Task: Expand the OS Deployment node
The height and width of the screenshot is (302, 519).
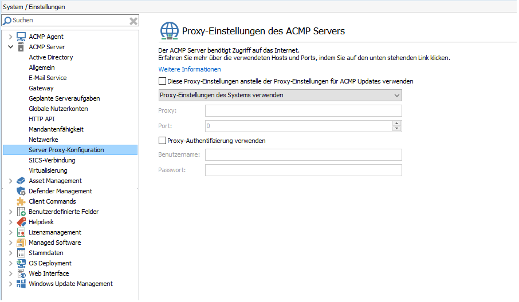Action: (10, 263)
